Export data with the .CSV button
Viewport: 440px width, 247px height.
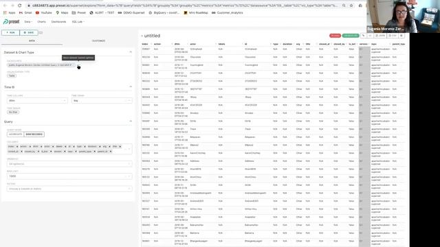pyautogui.click(x=393, y=36)
